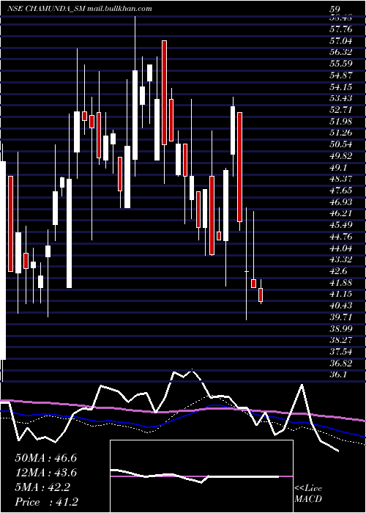Click the 48.37 price axis label
366x513 pixels.
coord(341,179)
